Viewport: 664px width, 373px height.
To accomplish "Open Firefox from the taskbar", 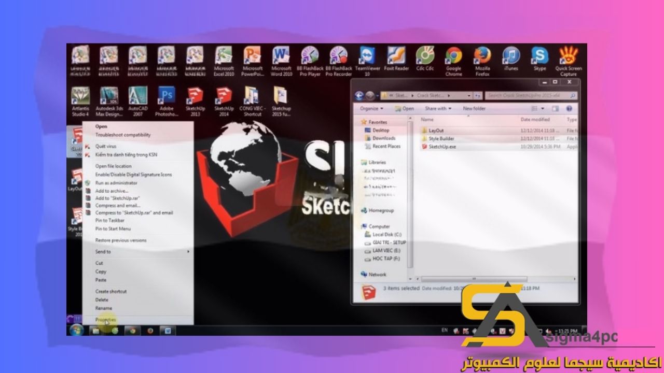I will (x=150, y=330).
